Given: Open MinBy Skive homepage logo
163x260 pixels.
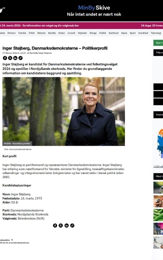Looking at the screenshot, I should point(94,8).
